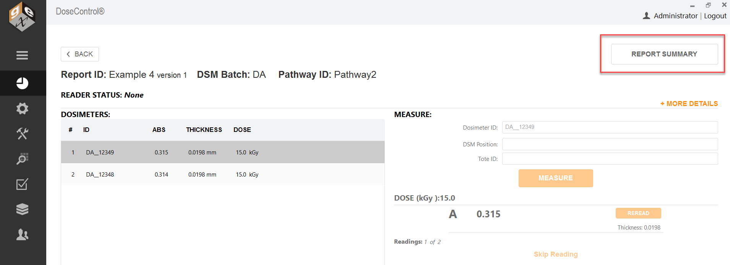
Task: Click the hammer and wrench tools icon
Action: click(x=22, y=133)
